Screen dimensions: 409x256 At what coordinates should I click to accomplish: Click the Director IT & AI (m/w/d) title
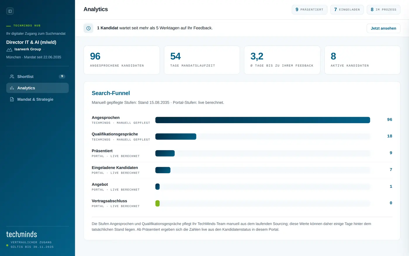point(31,42)
